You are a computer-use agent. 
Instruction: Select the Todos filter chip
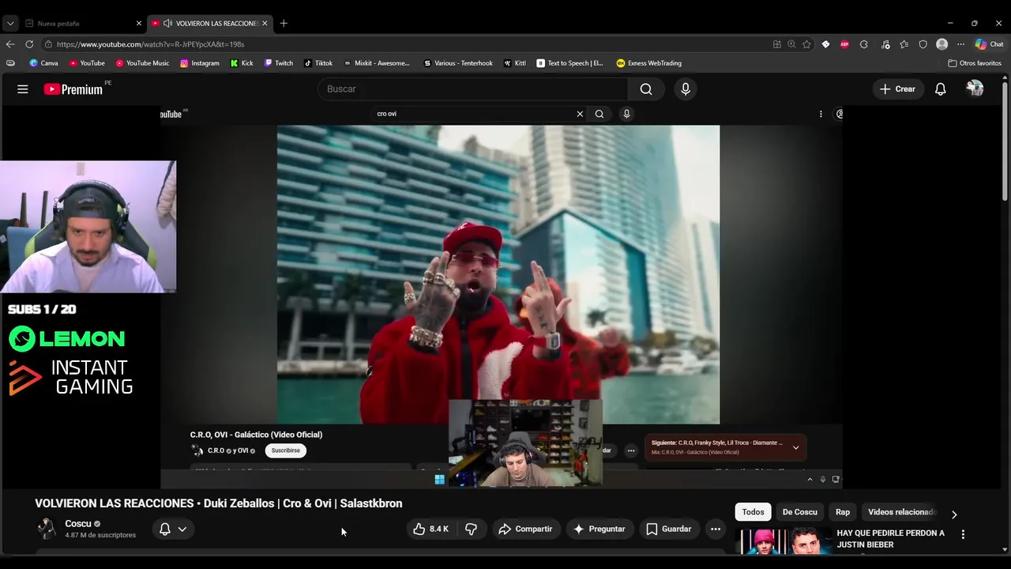(x=753, y=512)
